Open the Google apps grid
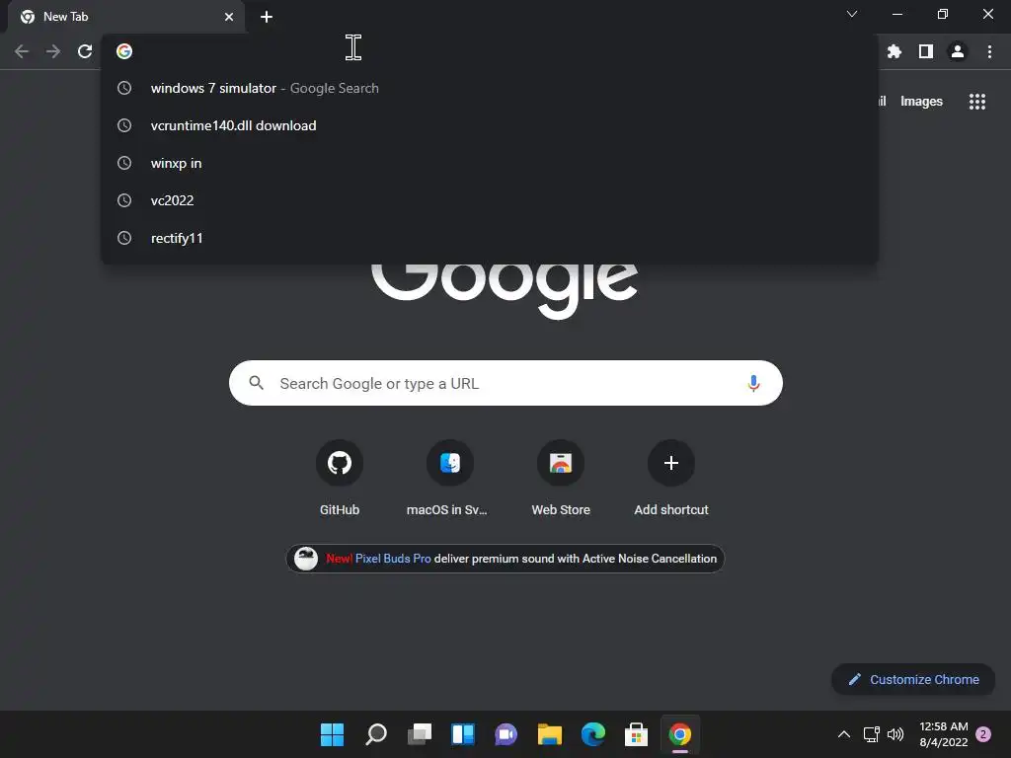The width and height of the screenshot is (1011, 758). coord(977,102)
